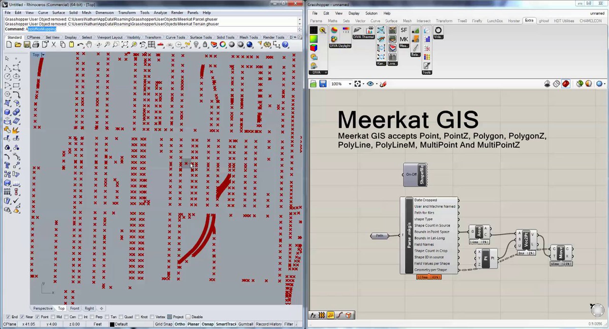
Task: Expand the eye preview options arrow
Action: coord(377,84)
